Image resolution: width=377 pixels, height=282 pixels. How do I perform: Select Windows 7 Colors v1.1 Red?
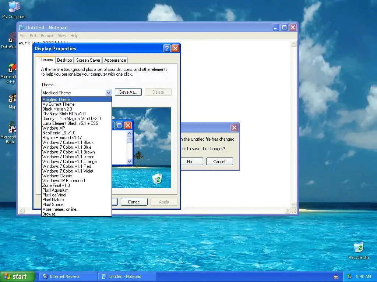click(x=77, y=166)
